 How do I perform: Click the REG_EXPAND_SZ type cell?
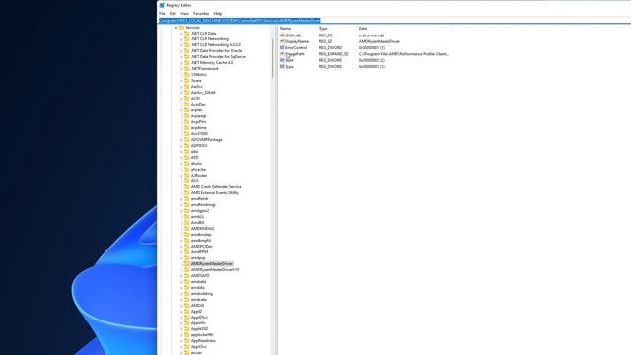(334, 54)
